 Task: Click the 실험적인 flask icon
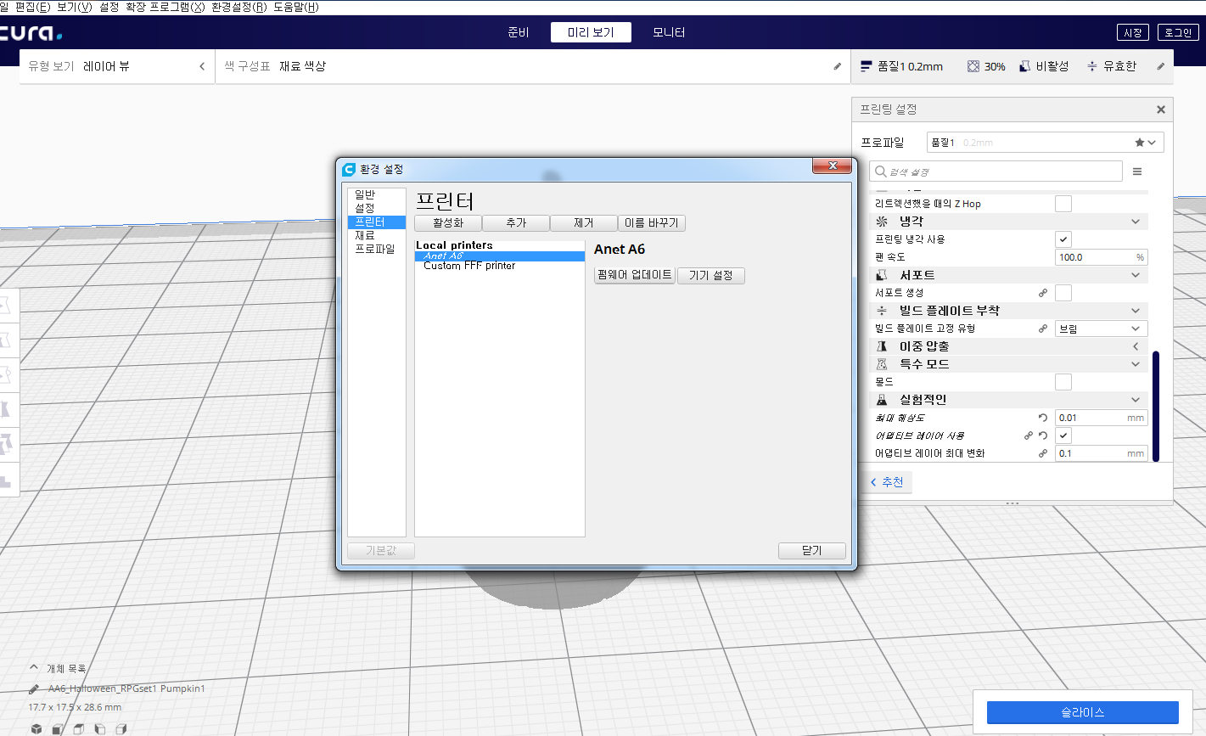(882, 400)
